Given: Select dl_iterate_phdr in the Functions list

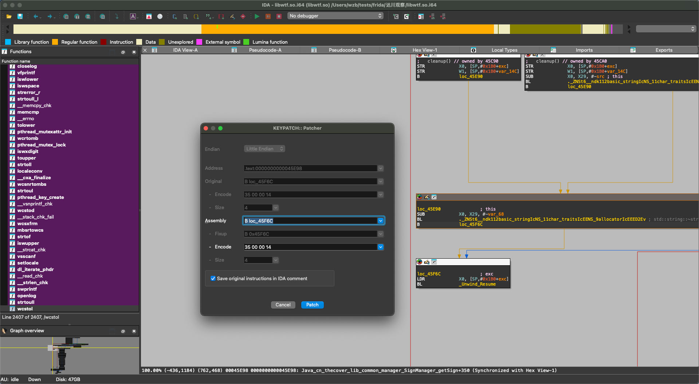Looking at the screenshot, I should [35, 270].
